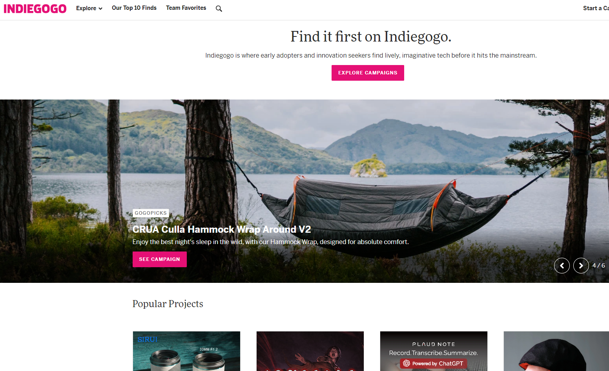This screenshot has width=609, height=371.
Task: Click the GOGOPICKS tag label
Action: pyautogui.click(x=151, y=213)
